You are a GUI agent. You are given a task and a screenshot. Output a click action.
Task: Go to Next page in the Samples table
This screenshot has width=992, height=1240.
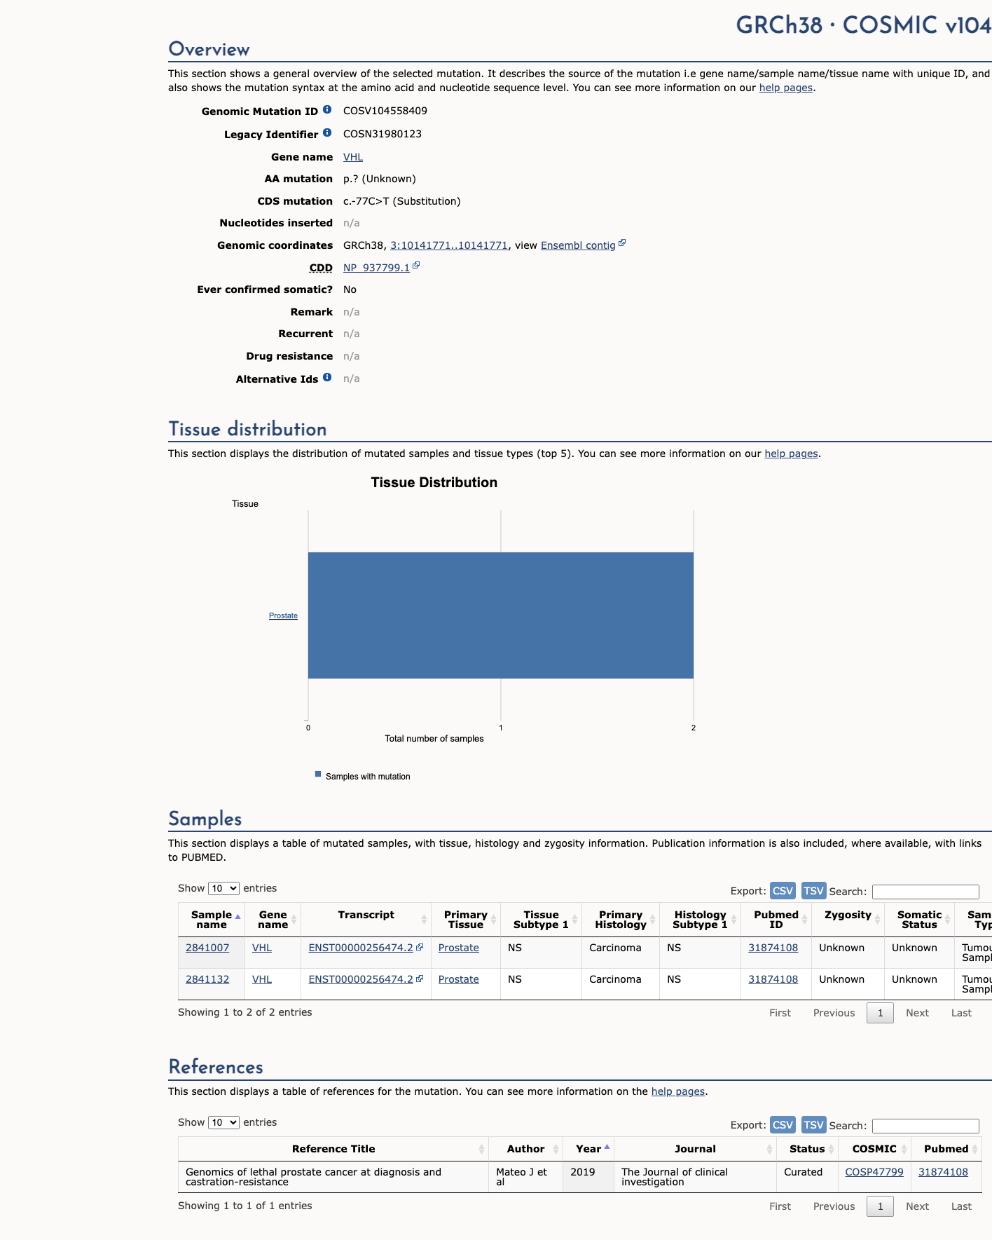click(x=917, y=1013)
